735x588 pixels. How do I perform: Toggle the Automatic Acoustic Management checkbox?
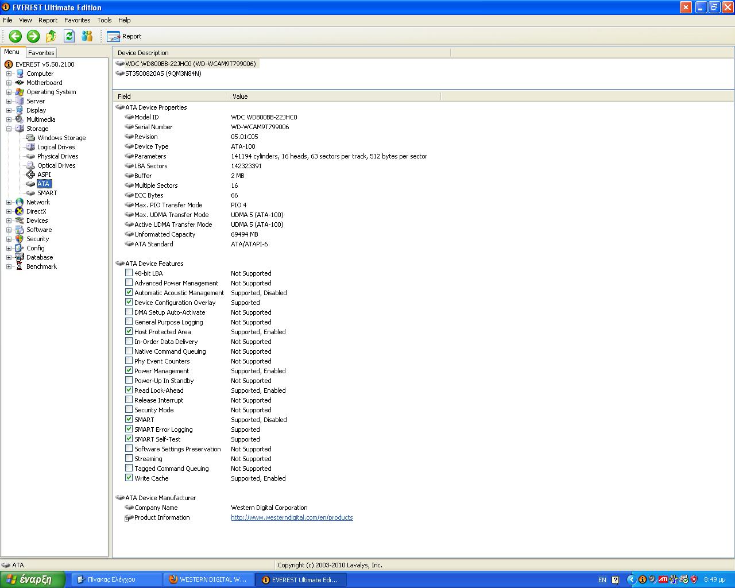(x=129, y=293)
